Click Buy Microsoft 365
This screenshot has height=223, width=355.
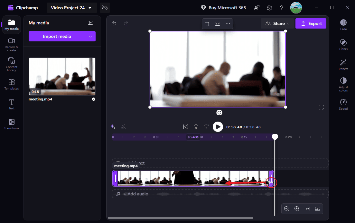tap(223, 8)
